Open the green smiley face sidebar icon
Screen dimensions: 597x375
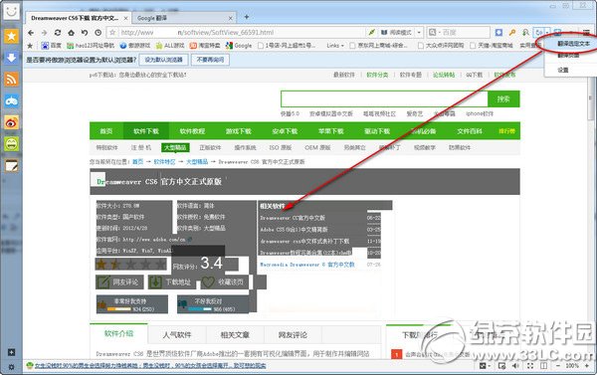11,144
